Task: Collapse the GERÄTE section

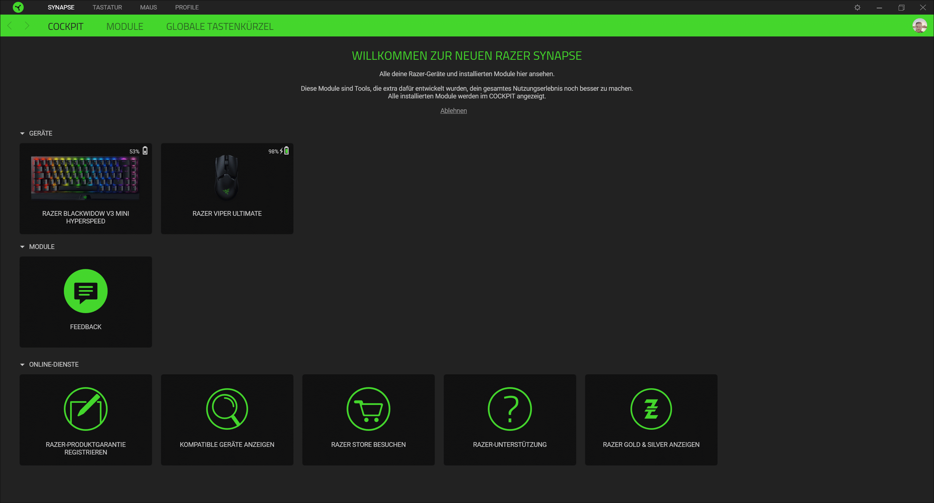Action: point(22,133)
